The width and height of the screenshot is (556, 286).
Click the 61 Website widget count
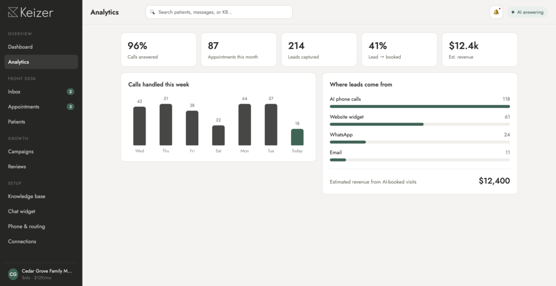tap(507, 117)
